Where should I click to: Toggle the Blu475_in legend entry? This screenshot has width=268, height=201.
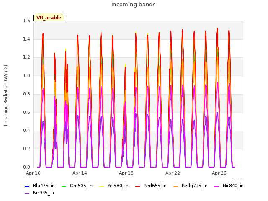[40, 186]
